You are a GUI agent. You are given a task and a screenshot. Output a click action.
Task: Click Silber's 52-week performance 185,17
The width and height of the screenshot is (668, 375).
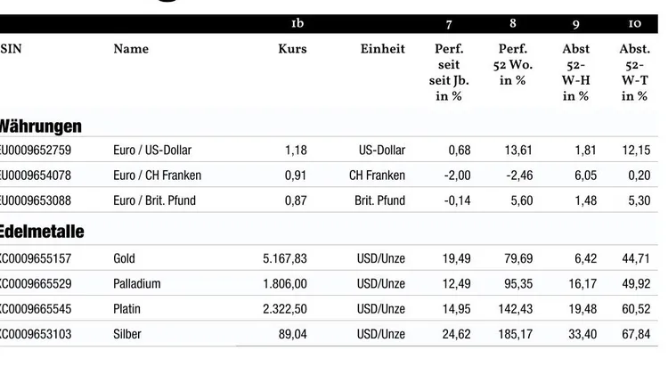(x=516, y=334)
